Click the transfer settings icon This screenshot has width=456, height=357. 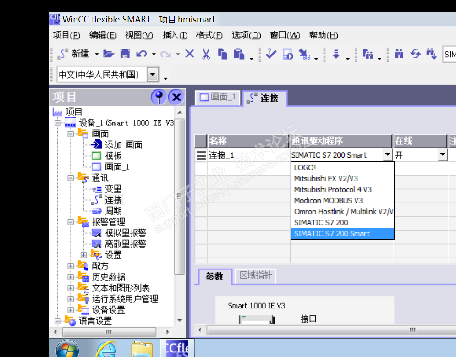304,54
